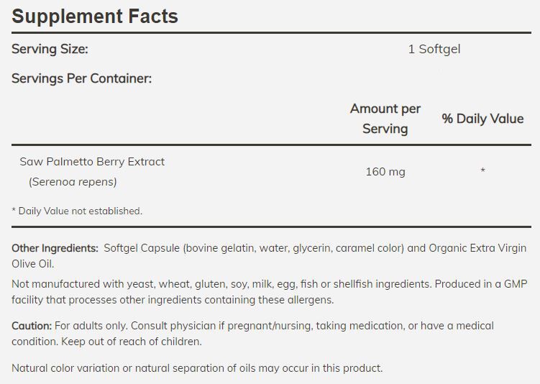This screenshot has height=384, width=540.
Task: Click the Serving Size label
Action: pos(50,49)
